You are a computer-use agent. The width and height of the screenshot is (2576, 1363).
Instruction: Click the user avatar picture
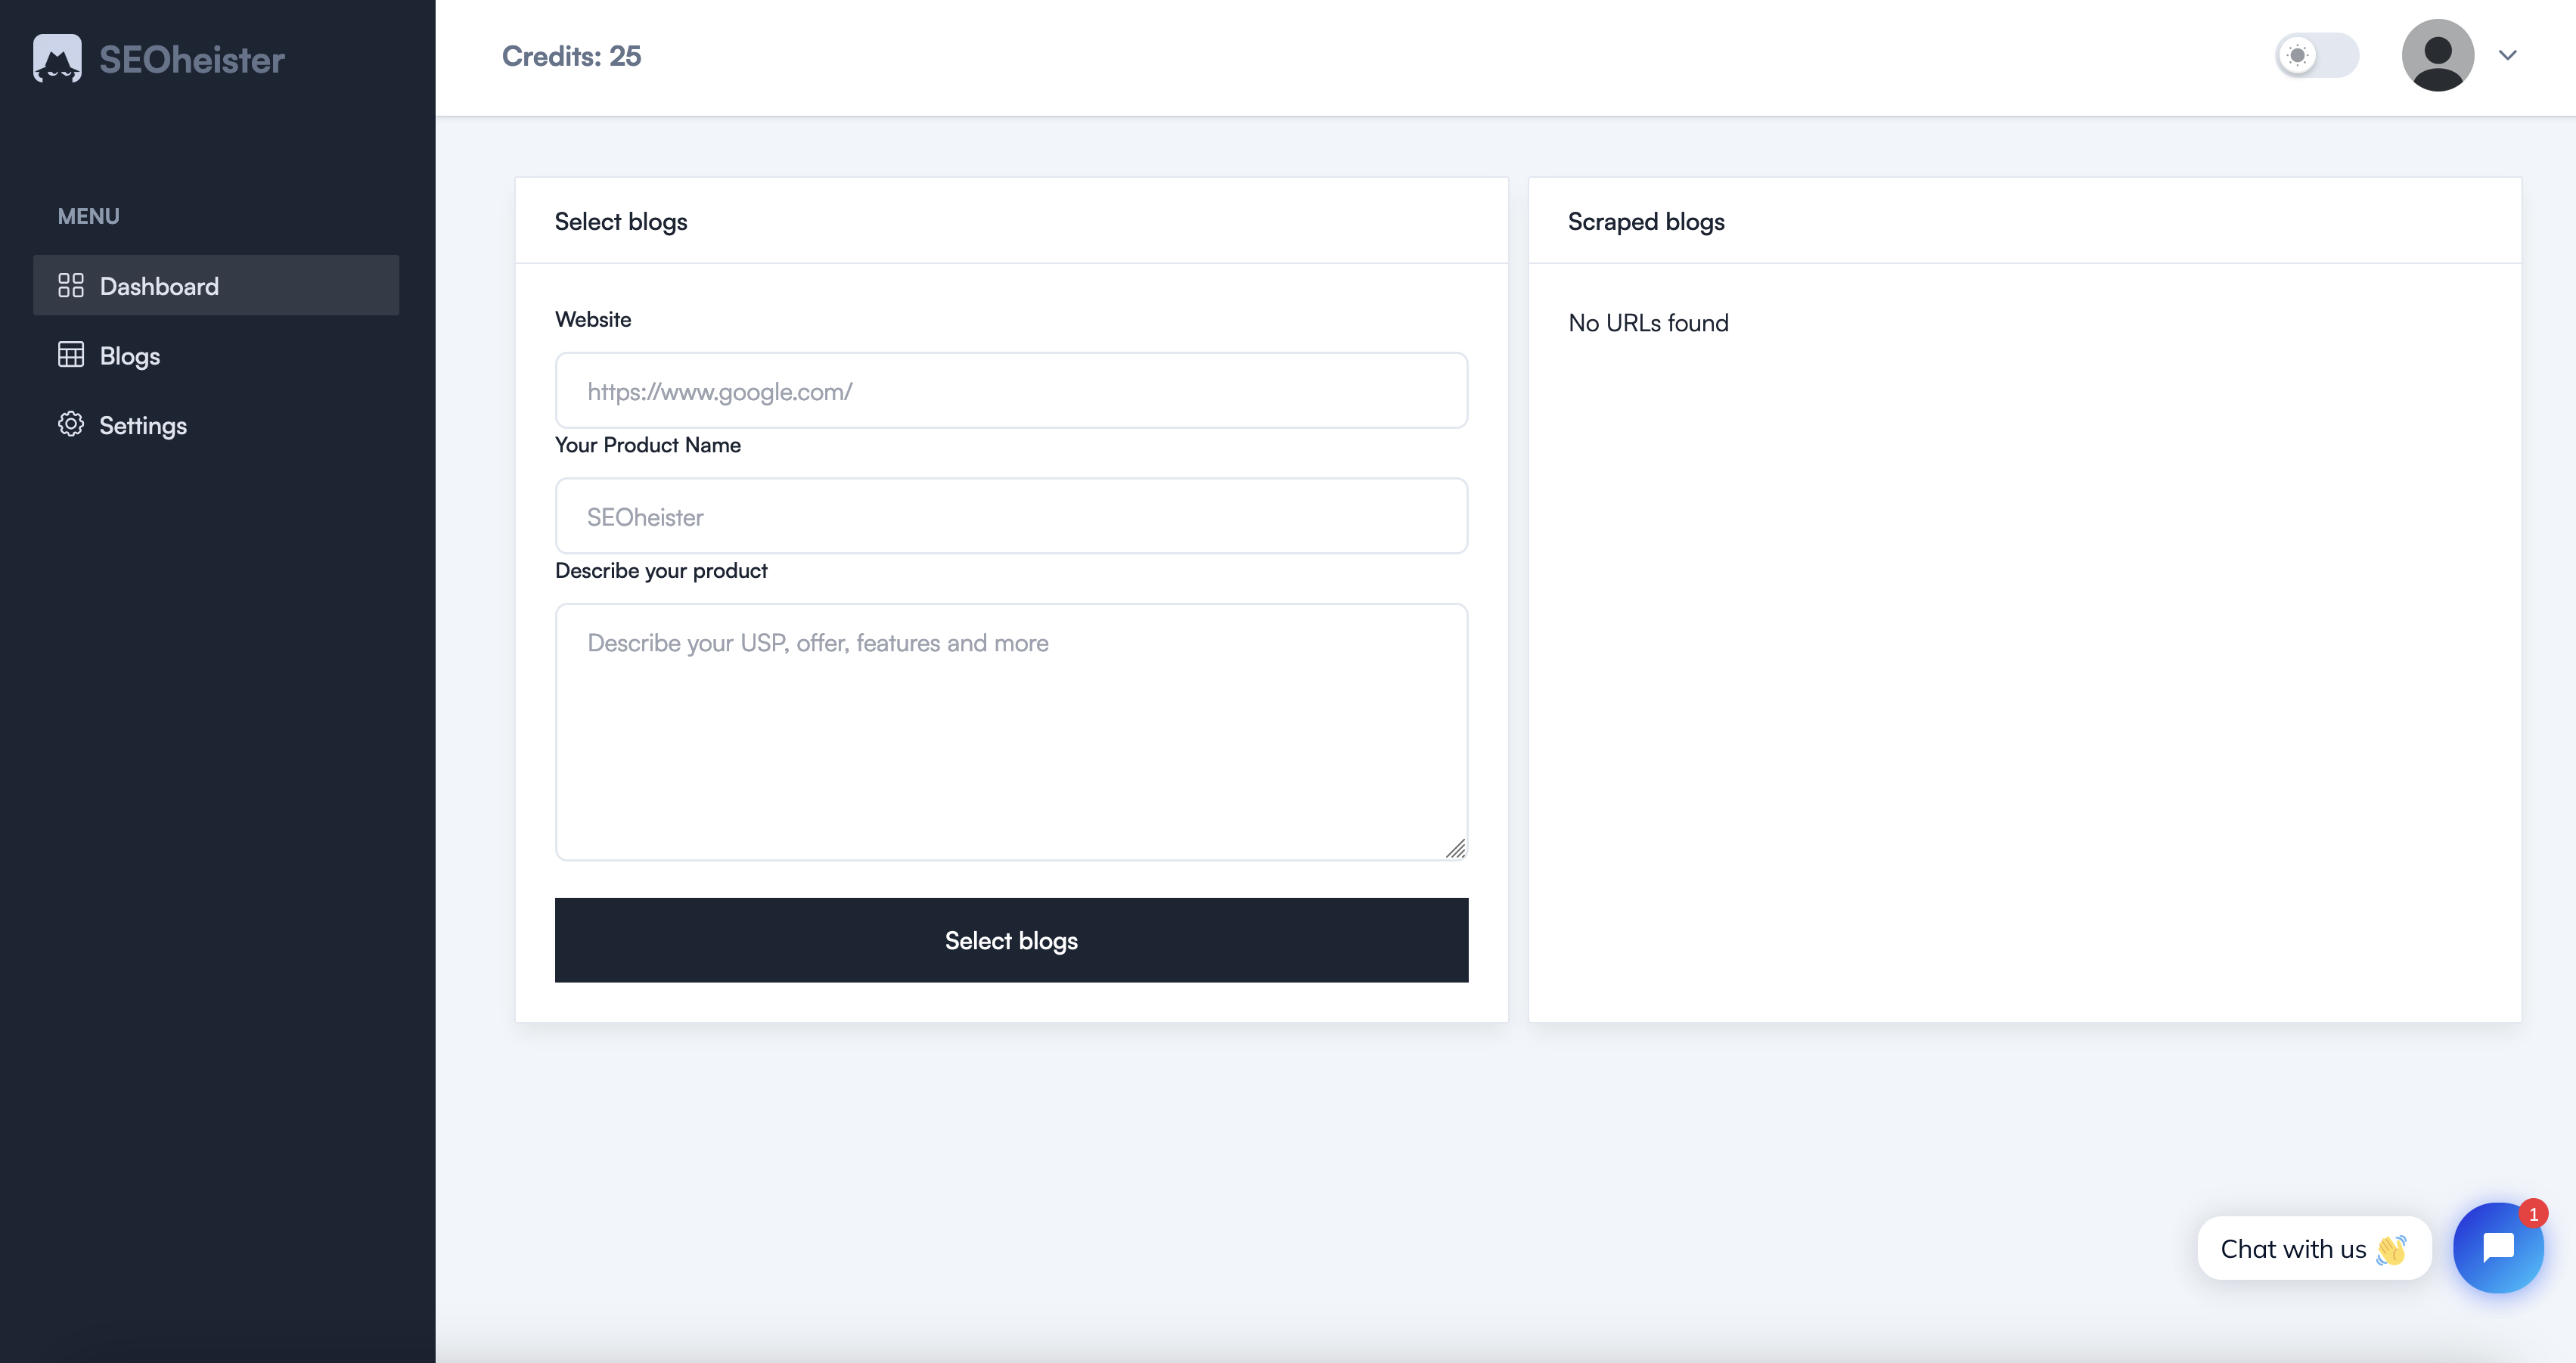coord(2437,55)
